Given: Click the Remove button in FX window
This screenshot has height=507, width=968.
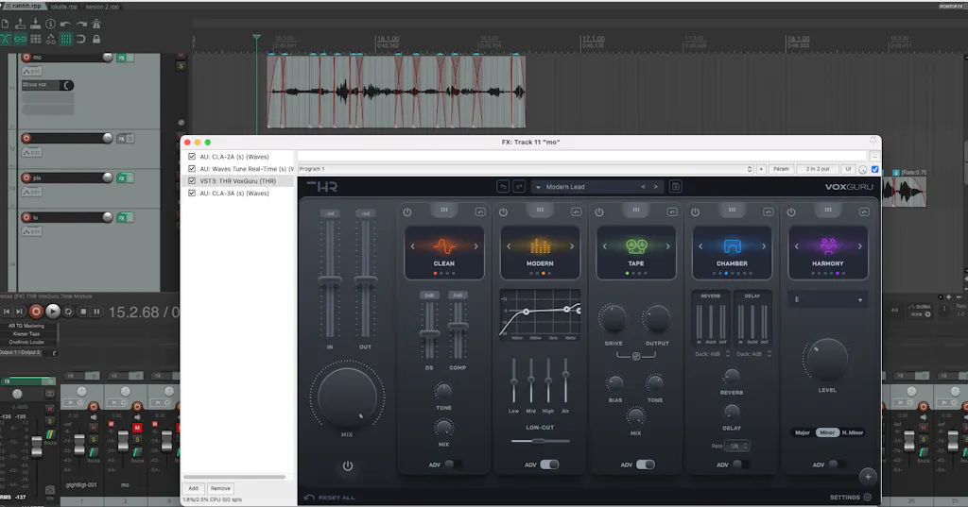Looking at the screenshot, I should point(219,488).
